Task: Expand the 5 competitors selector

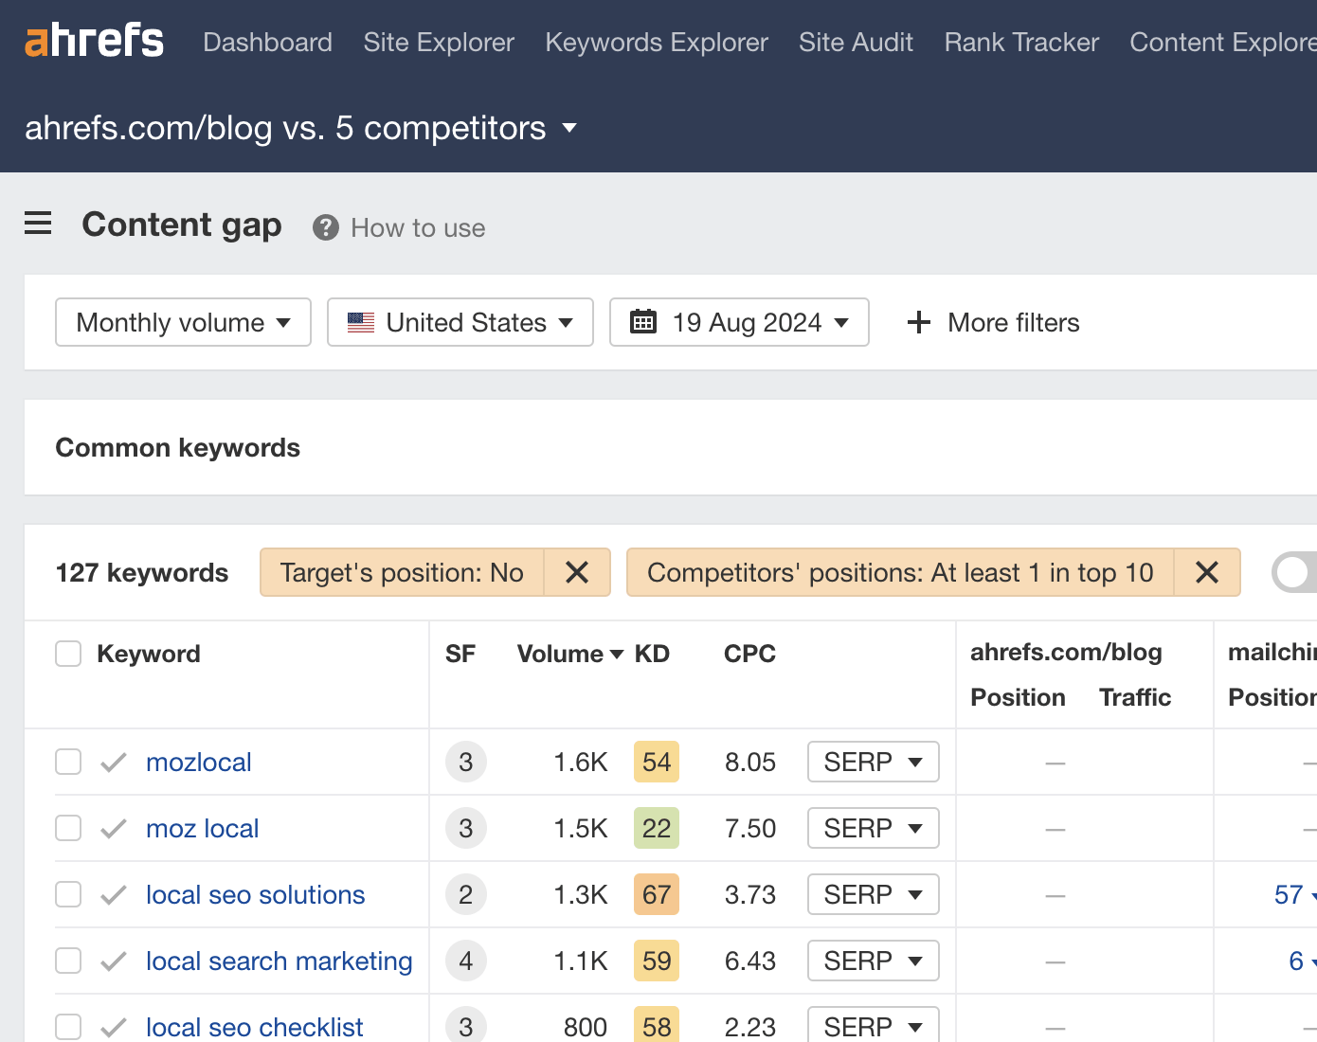Action: [x=569, y=128]
